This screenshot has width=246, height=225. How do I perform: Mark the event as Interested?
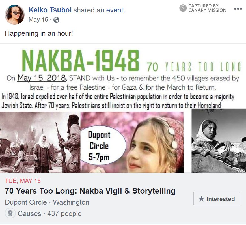coord(217,199)
